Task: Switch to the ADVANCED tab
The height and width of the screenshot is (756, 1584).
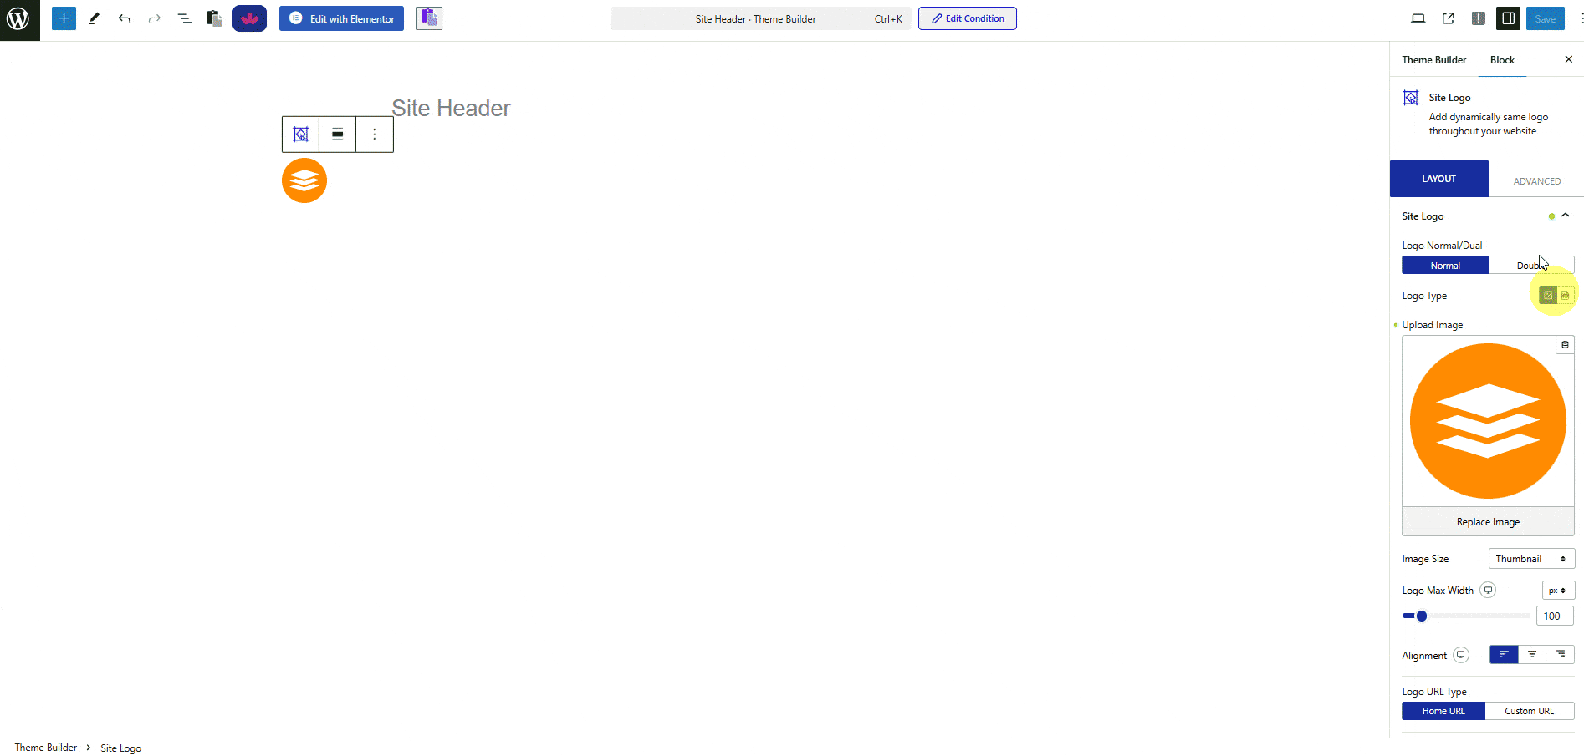Action: [1536, 180]
